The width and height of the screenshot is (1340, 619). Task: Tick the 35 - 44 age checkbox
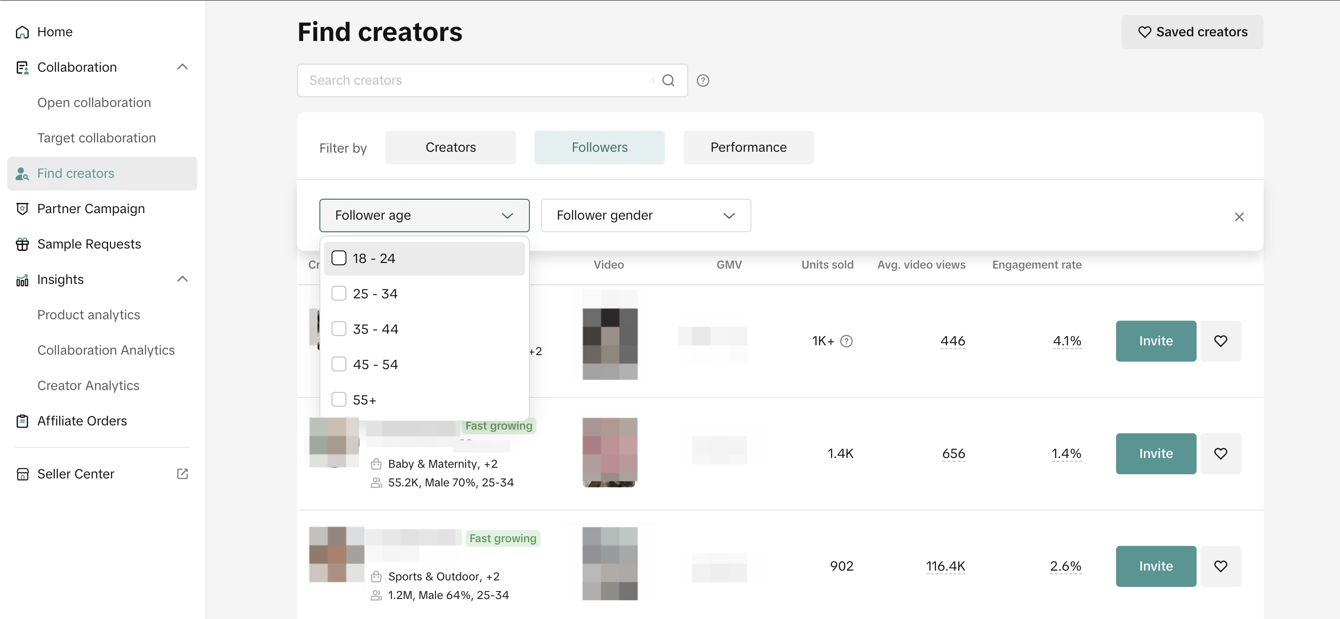339,329
